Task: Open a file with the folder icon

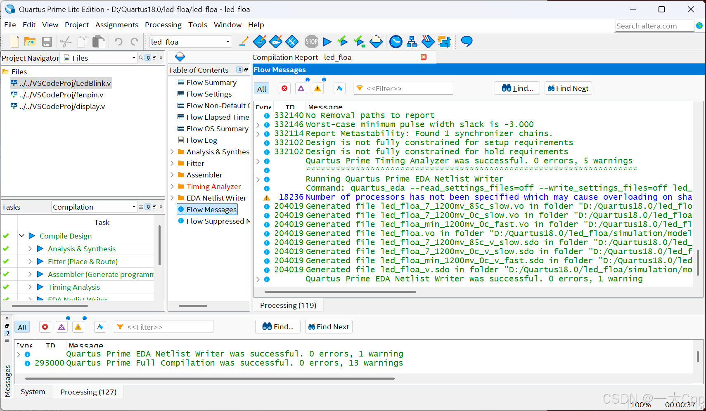Action: click(30, 42)
